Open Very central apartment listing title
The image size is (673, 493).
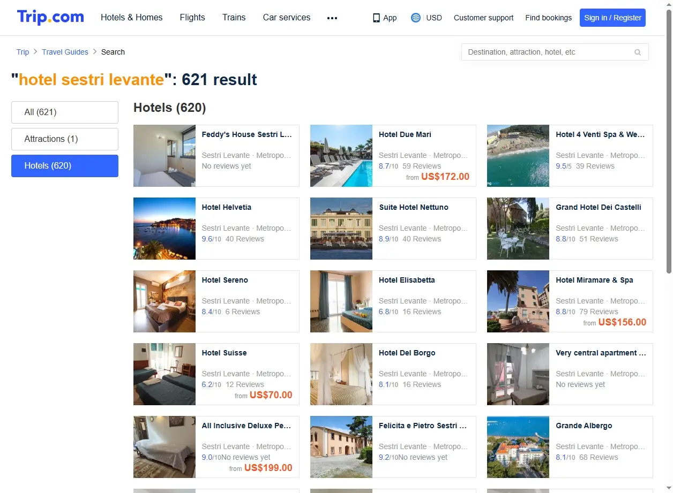601,353
